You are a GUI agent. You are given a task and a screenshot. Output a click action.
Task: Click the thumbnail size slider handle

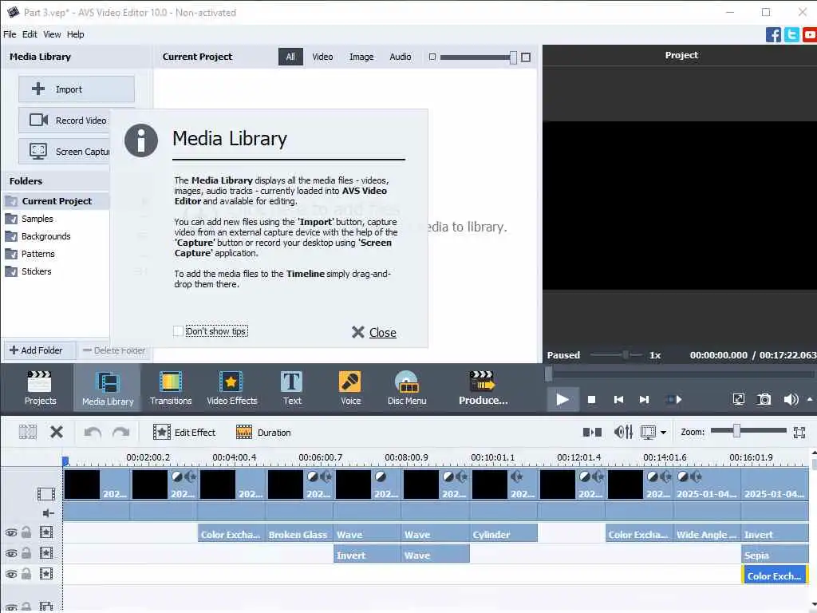click(x=513, y=57)
